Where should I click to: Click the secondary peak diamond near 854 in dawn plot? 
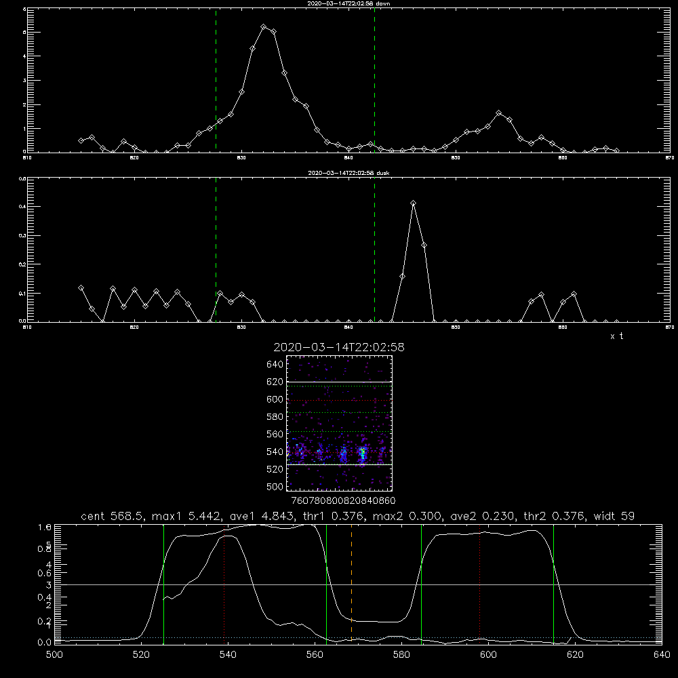pyautogui.click(x=498, y=113)
